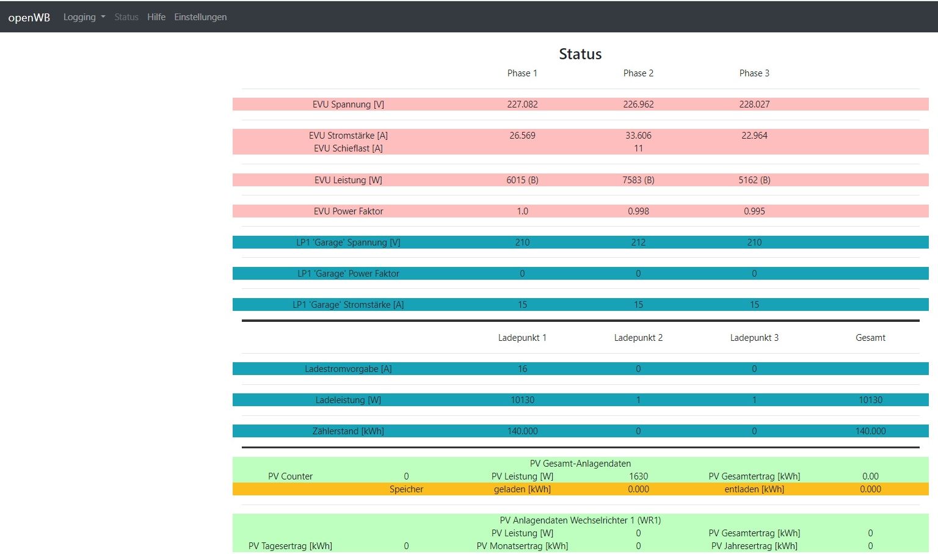The height and width of the screenshot is (554, 938).
Task: Click the EVU Schieflast value 11
Action: [638, 148]
